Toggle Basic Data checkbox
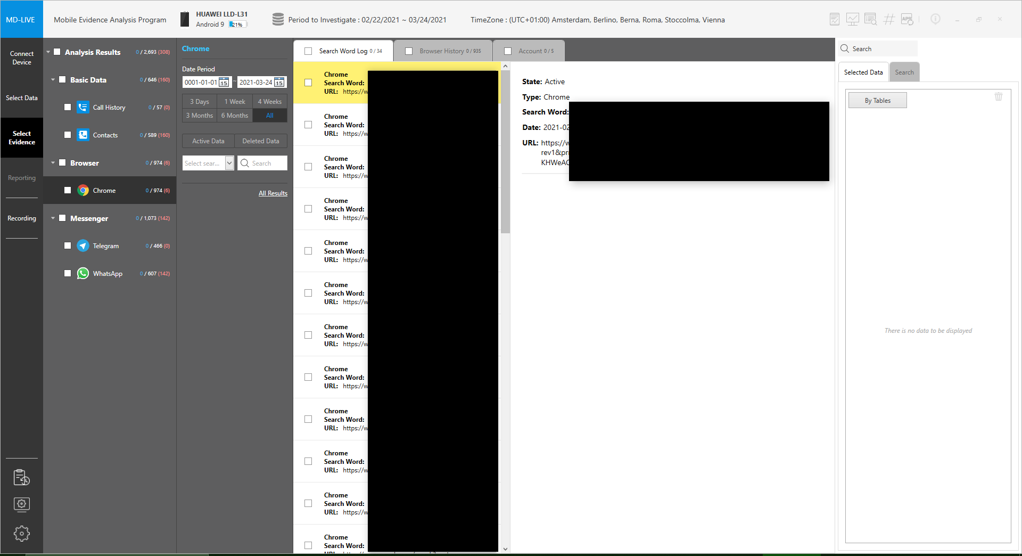The height and width of the screenshot is (556, 1022). tap(62, 80)
